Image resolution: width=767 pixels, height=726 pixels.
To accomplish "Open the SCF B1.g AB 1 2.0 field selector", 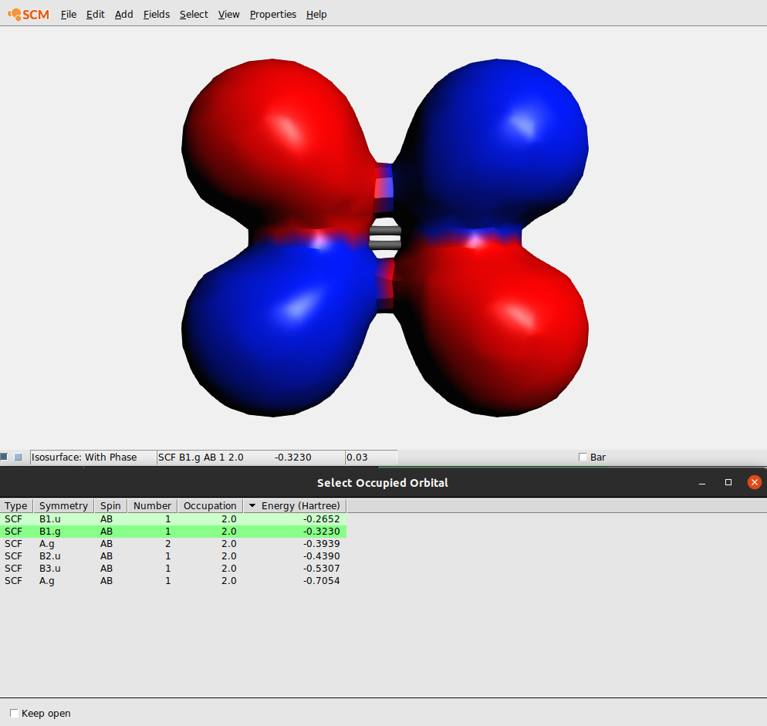I will 231,457.
